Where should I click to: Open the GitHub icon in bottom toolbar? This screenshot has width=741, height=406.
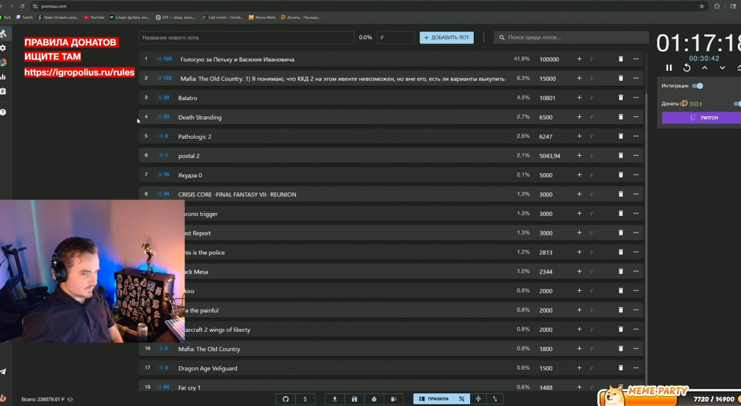click(x=285, y=399)
